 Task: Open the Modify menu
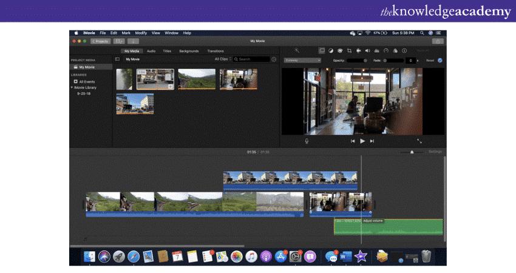coord(141,33)
